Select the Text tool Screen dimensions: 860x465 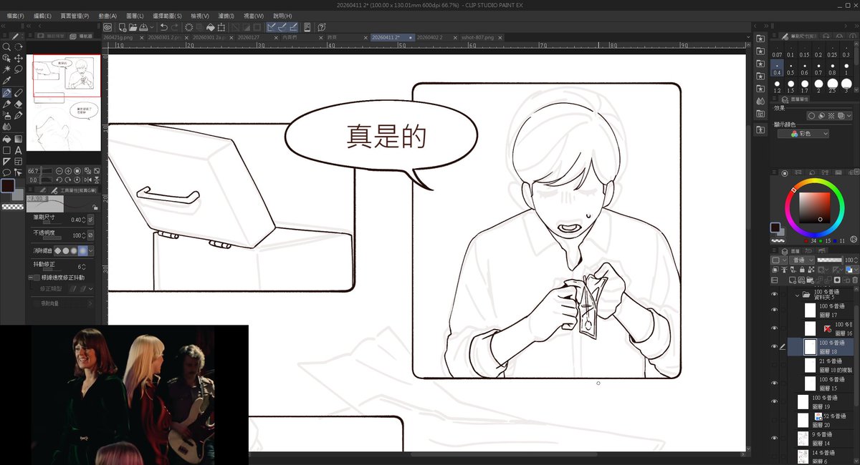tap(19, 150)
